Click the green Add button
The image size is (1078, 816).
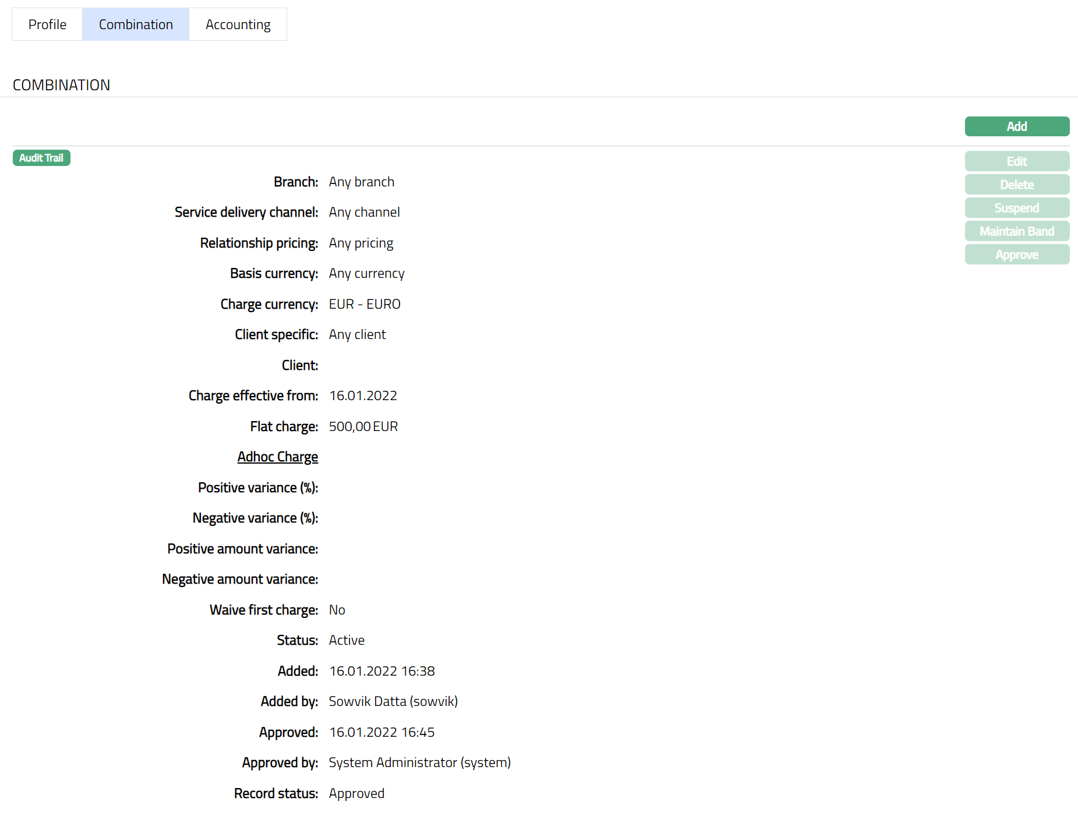(x=1016, y=126)
